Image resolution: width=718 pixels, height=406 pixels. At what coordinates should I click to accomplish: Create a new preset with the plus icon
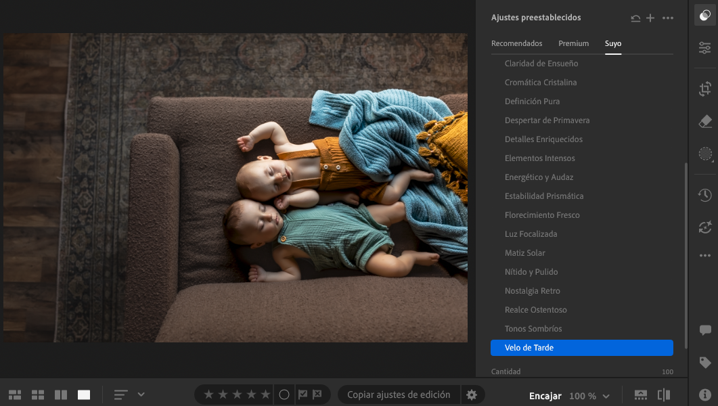(650, 18)
